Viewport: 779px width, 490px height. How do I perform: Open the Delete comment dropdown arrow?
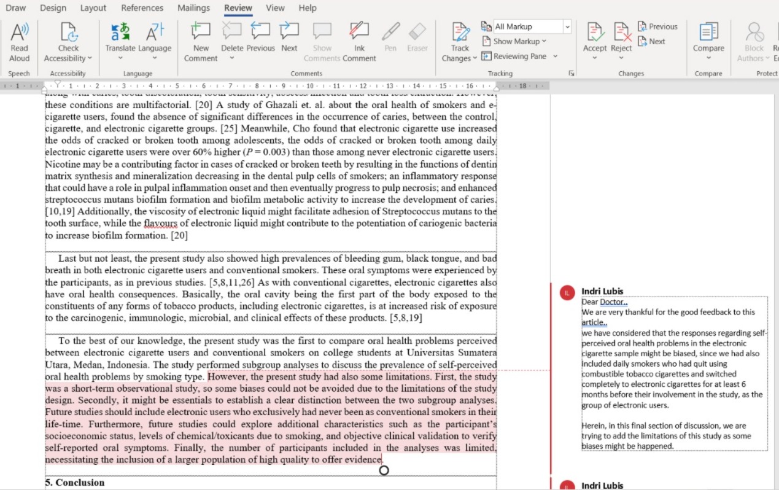[232, 58]
